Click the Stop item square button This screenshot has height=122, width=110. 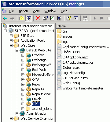(102, 18)
